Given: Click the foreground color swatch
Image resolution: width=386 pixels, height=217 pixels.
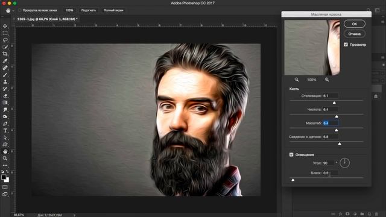Looking at the screenshot, I should click(4, 177).
